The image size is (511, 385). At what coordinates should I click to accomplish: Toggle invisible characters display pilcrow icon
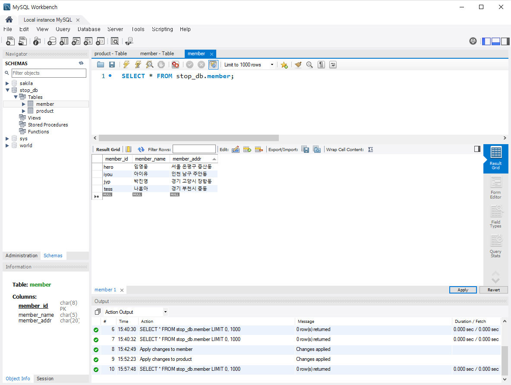coord(321,65)
